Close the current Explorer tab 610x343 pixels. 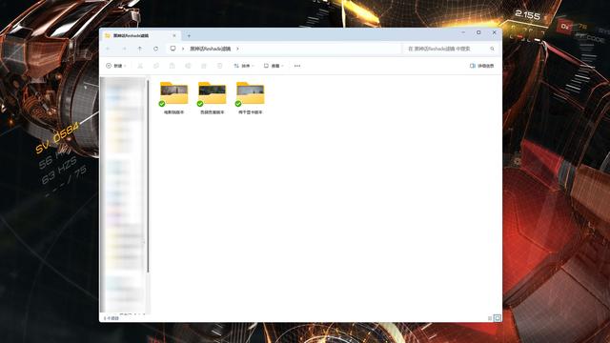click(174, 35)
